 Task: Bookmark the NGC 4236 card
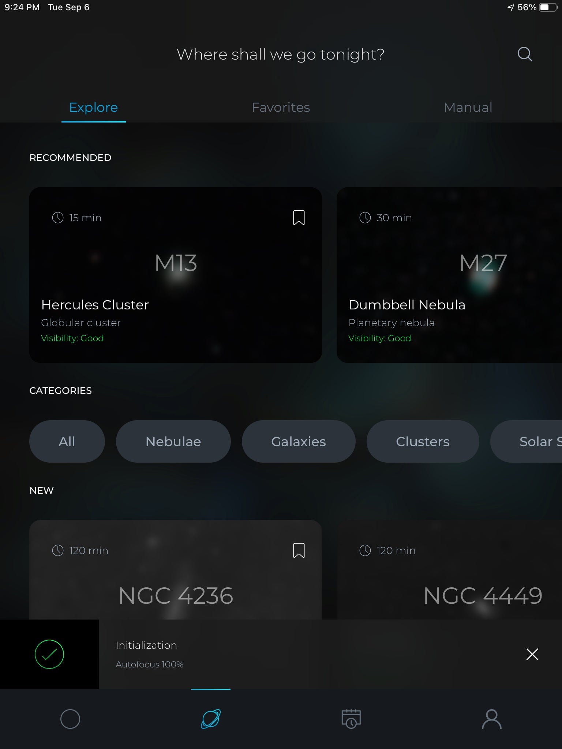click(299, 550)
